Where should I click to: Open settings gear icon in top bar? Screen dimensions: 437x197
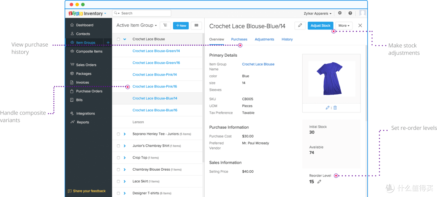point(340,13)
